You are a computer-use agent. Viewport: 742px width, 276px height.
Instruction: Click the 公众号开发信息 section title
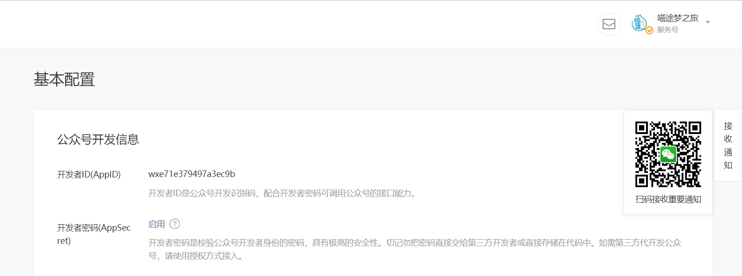click(98, 140)
